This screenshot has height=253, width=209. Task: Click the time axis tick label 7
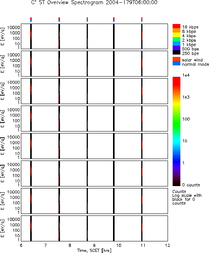46,245
